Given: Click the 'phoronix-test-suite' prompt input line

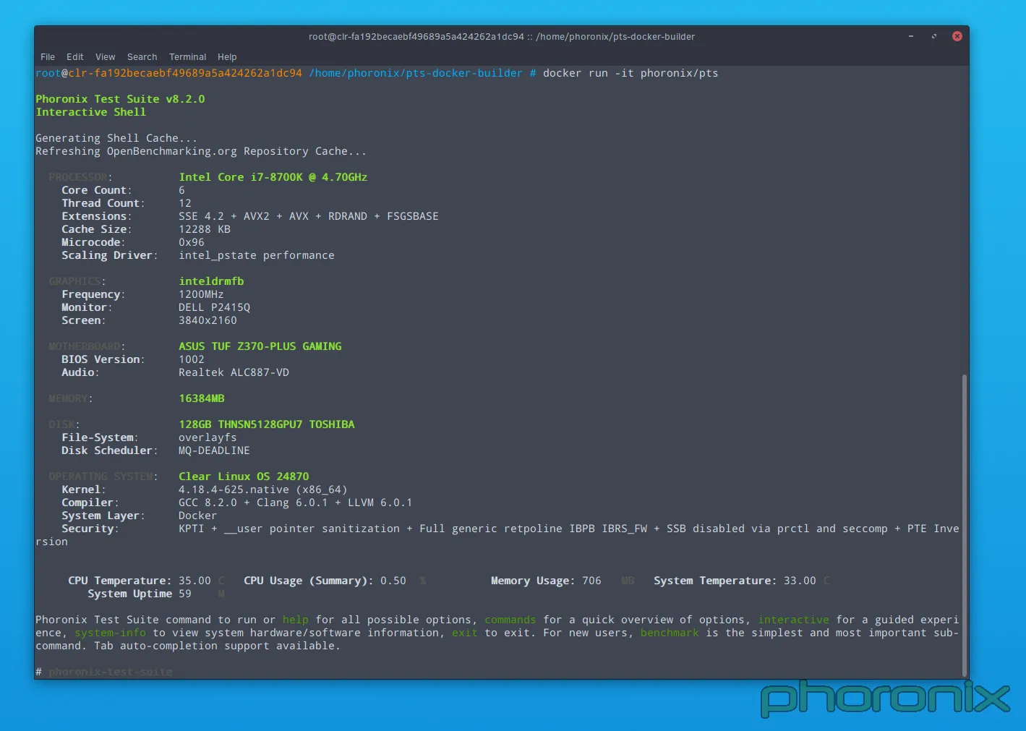Looking at the screenshot, I should point(111,672).
